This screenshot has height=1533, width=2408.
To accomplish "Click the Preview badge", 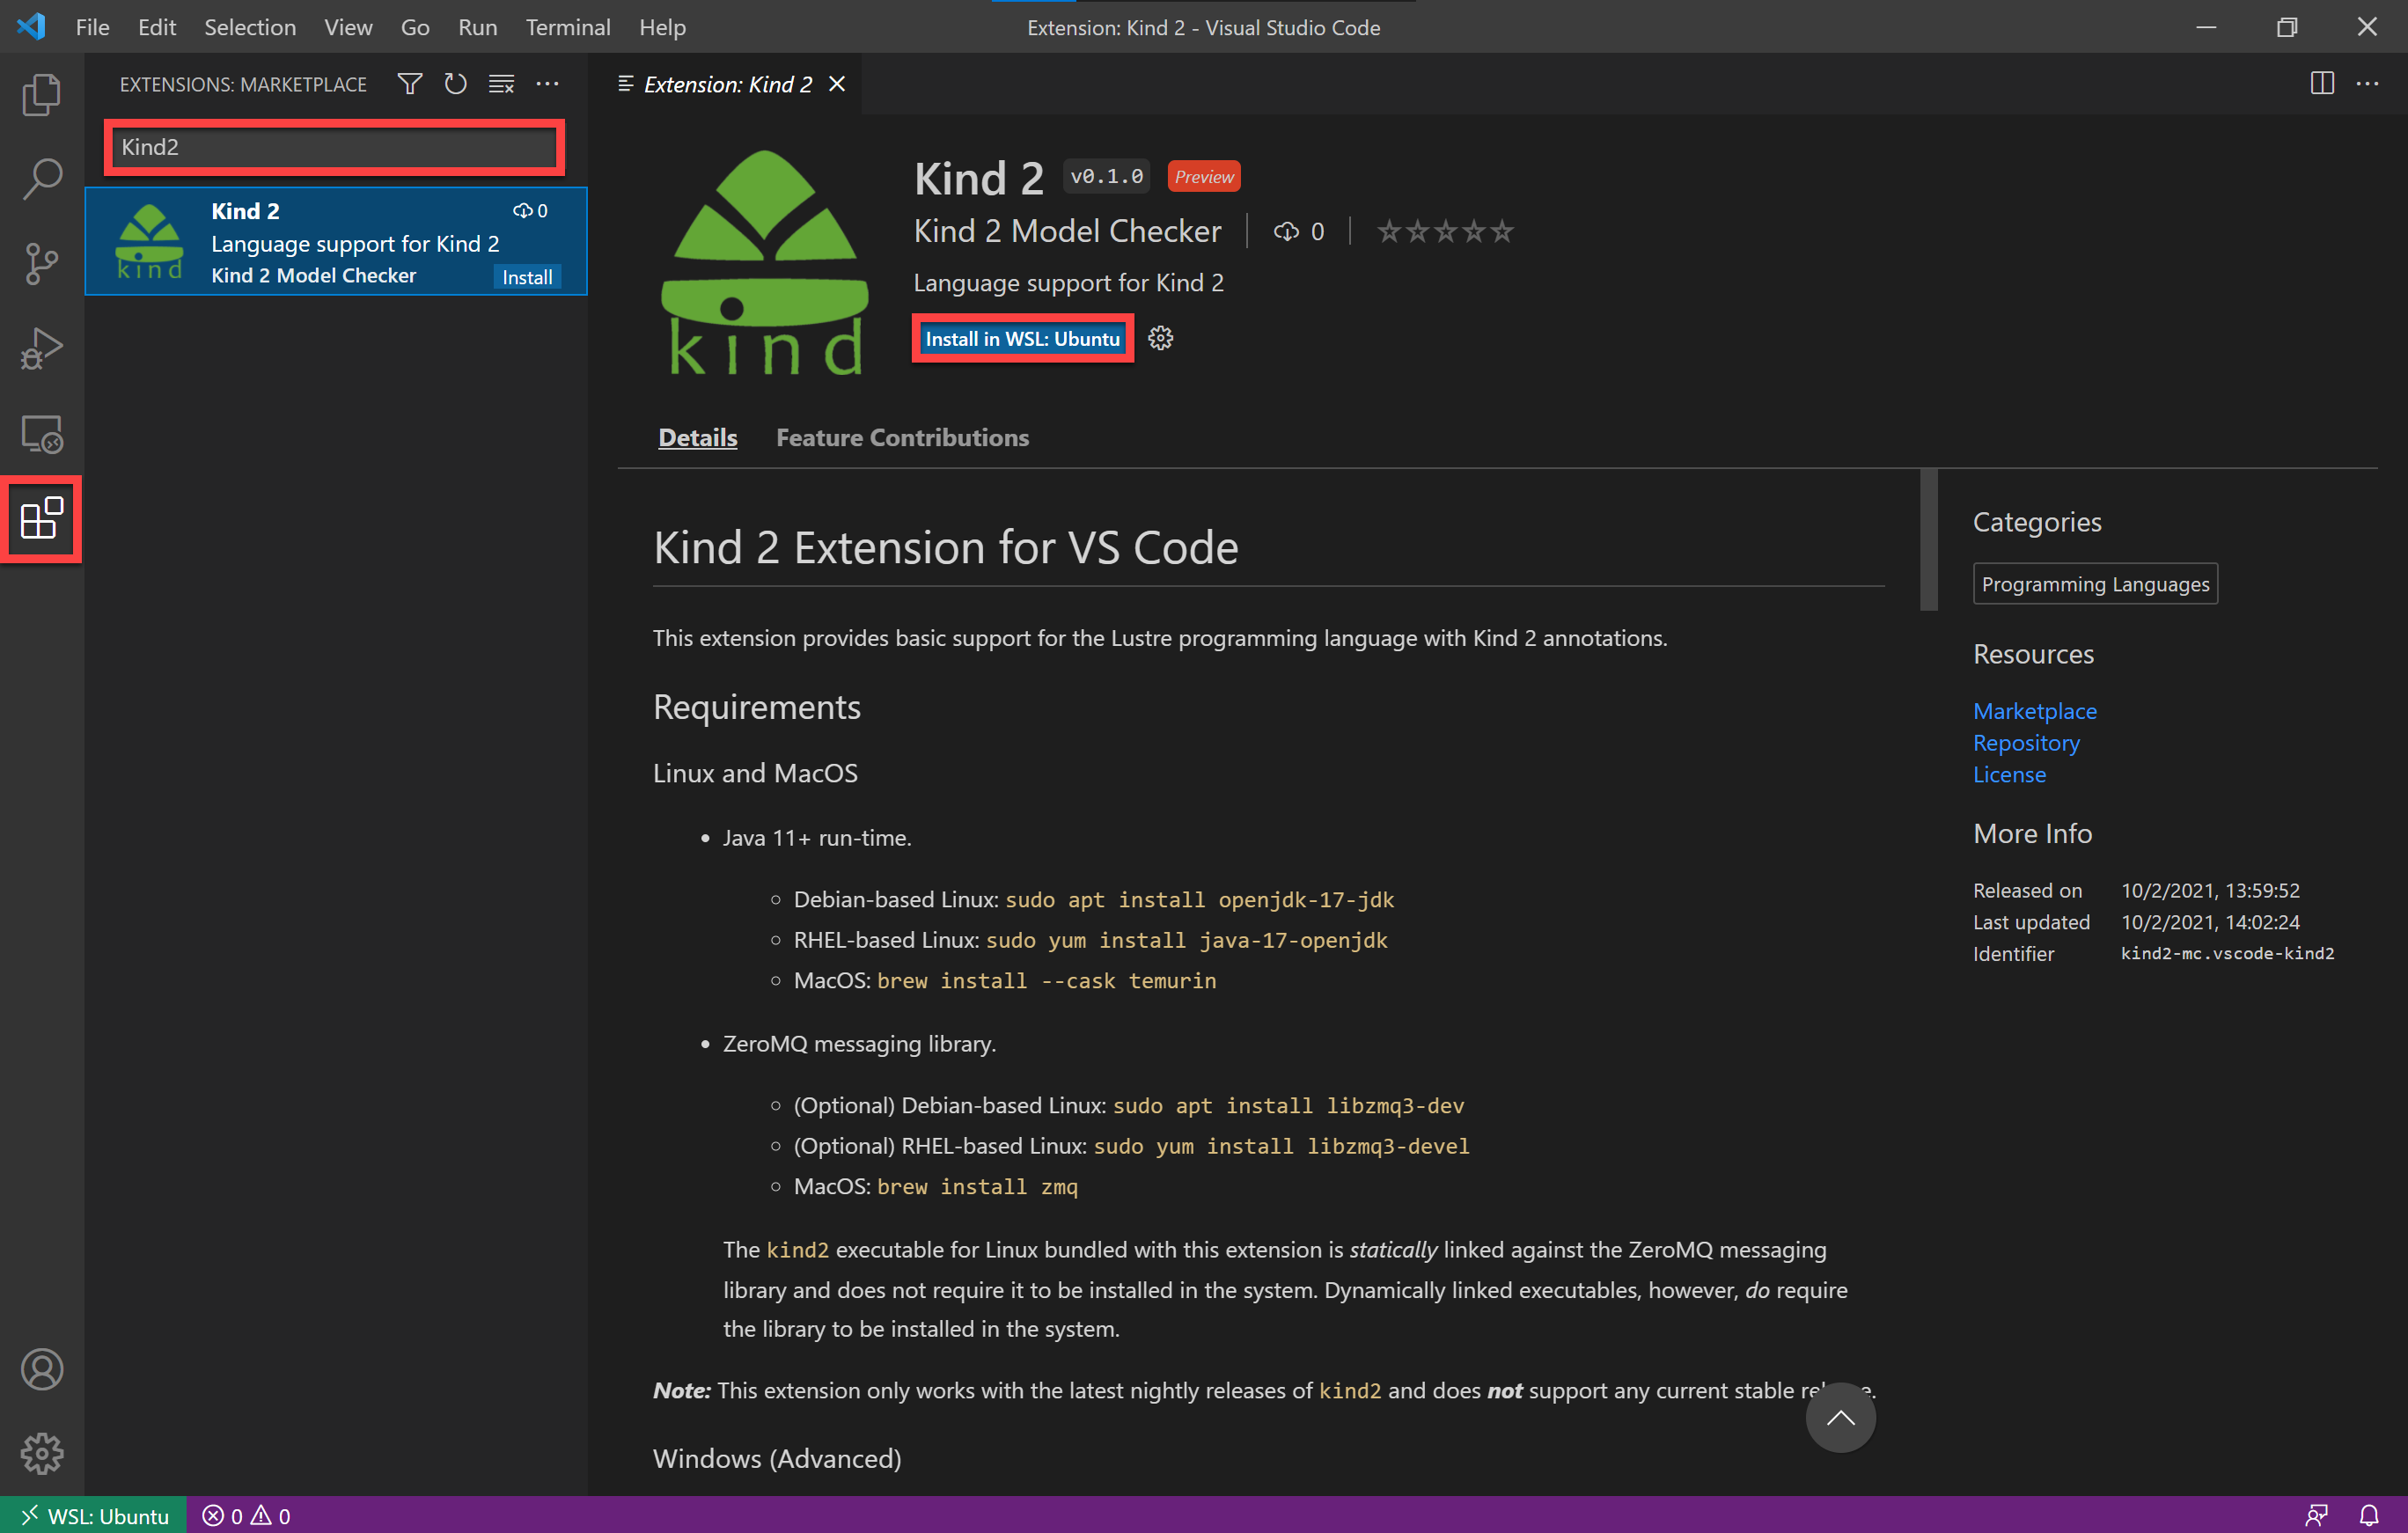I will click(x=1204, y=177).
